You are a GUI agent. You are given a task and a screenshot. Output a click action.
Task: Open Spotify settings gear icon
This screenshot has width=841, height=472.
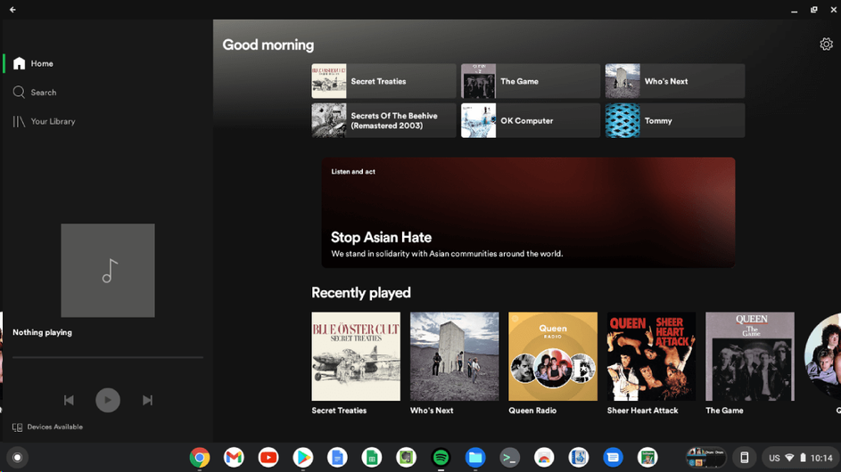point(826,45)
